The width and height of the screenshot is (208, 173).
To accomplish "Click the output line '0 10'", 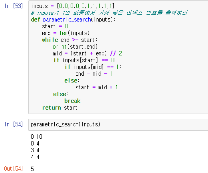I will [x=36, y=137].
